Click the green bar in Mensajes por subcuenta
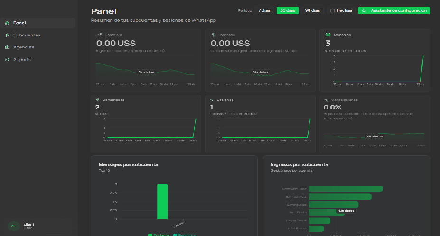440x236 pixels. [162, 202]
